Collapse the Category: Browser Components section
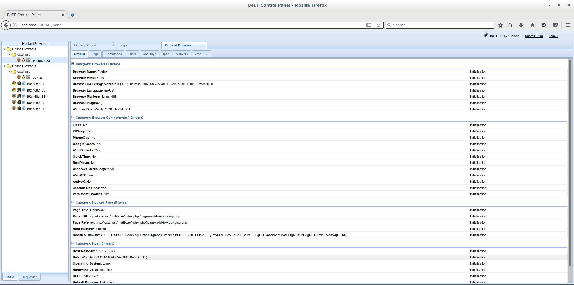Screen dimensions: 574x285 73,117
